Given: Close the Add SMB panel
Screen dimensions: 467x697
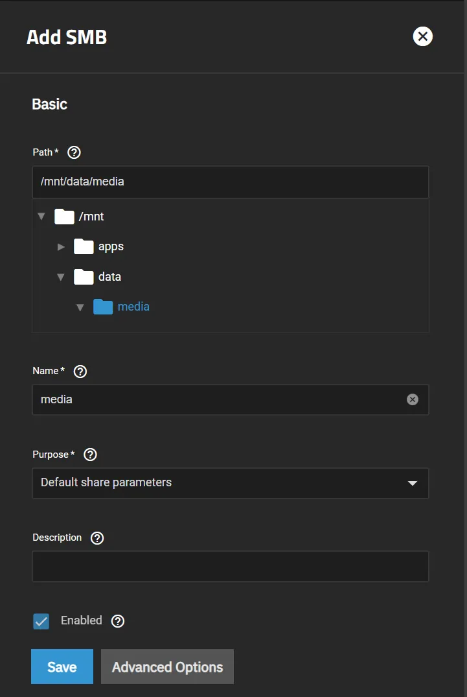Looking at the screenshot, I should click(x=423, y=36).
